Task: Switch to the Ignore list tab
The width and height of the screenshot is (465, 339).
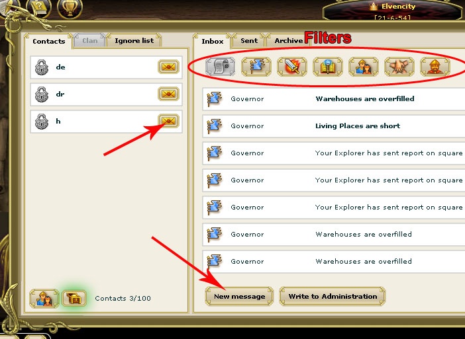Action: tap(134, 40)
